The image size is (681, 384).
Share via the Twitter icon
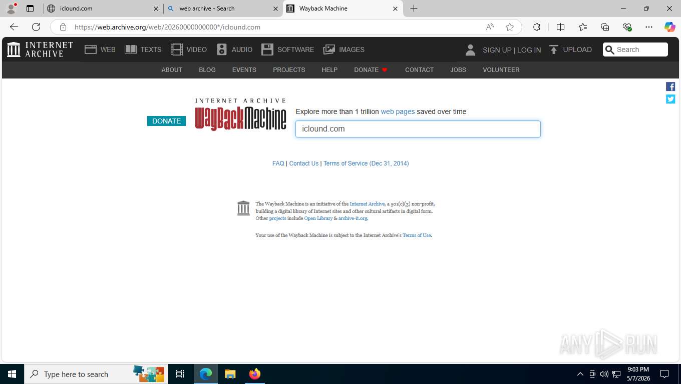670,99
